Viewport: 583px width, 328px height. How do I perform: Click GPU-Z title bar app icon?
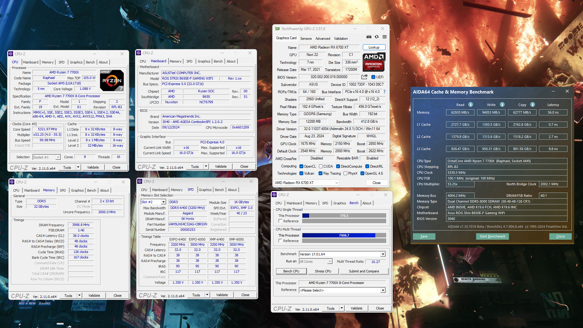point(277,29)
